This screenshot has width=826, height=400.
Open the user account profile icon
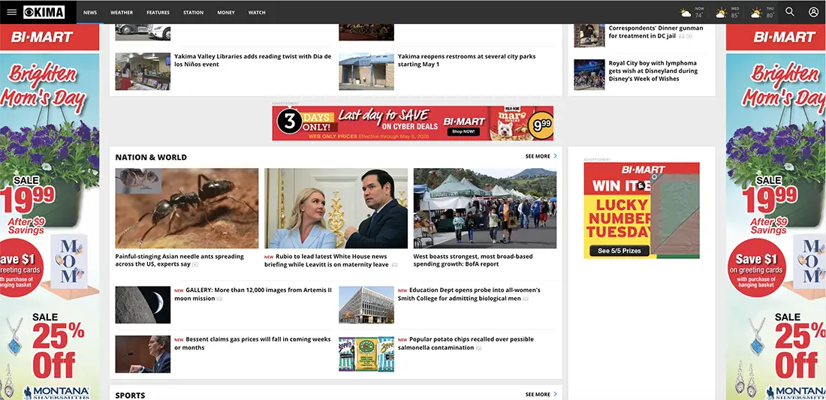(813, 11)
